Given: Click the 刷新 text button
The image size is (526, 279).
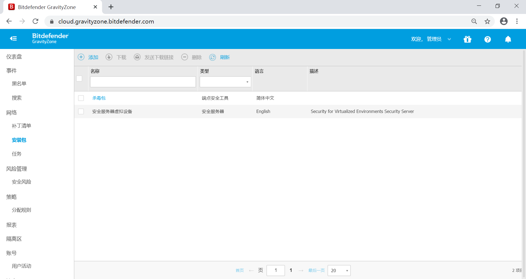Looking at the screenshot, I should point(225,57).
